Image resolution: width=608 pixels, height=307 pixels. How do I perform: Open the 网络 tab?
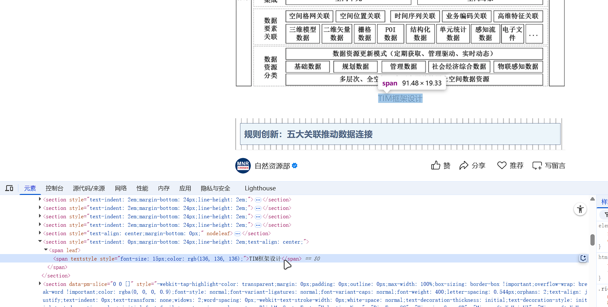point(121,188)
